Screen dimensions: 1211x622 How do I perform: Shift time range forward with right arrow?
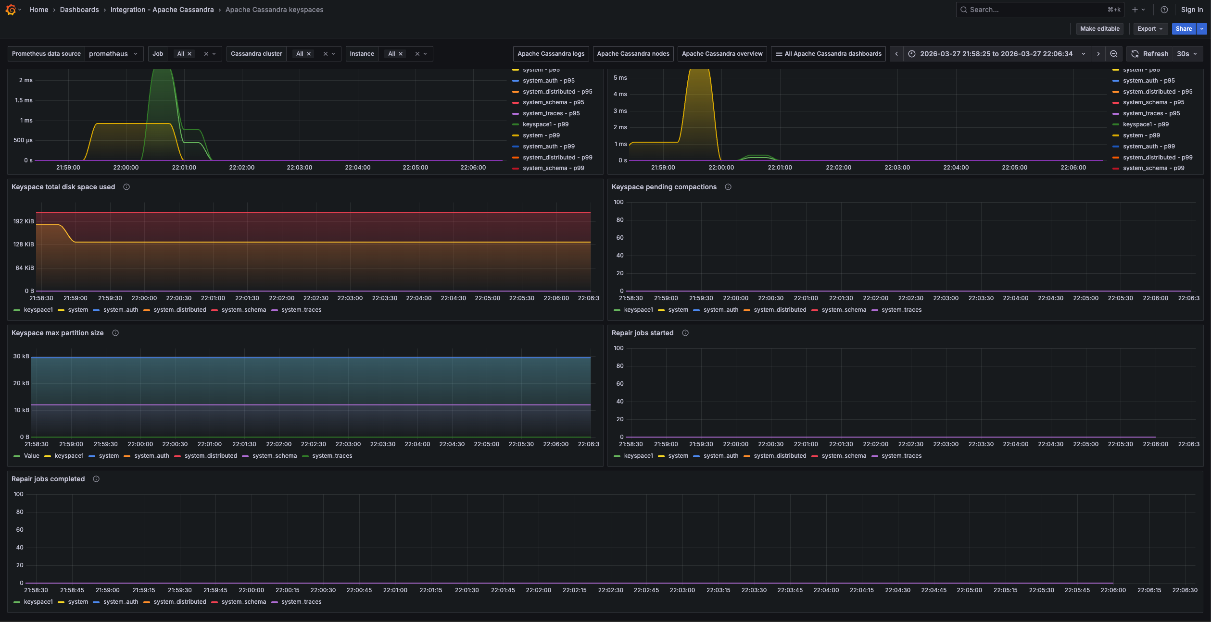pyautogui.click(x=1098, y=54)
